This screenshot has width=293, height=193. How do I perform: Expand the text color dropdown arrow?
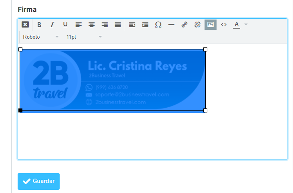[246, 24]
